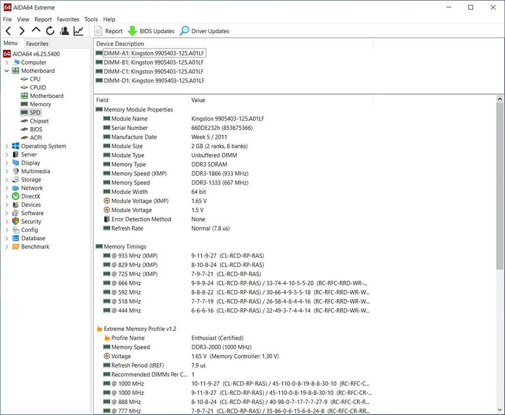Screen dimensions: 505x415
Task: Click the up-level arrow icon
Action: [36, 30]
